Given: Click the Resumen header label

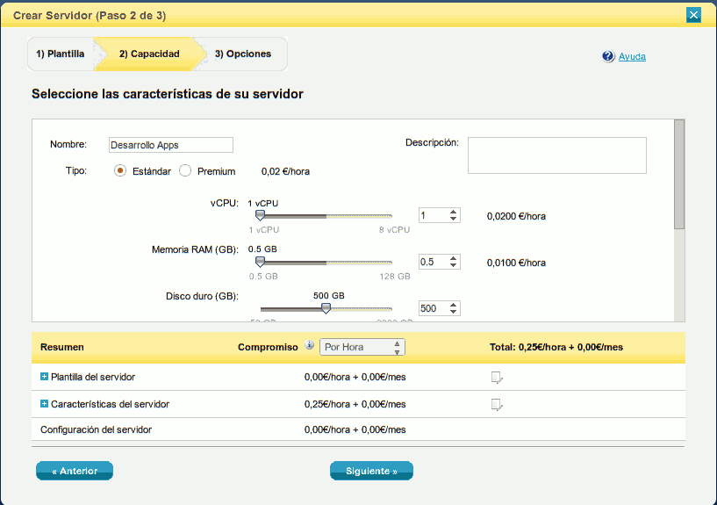Looking at the screenshot, I should tap(62, 347).
